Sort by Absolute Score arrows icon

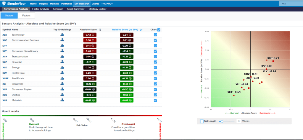(100, 30)
